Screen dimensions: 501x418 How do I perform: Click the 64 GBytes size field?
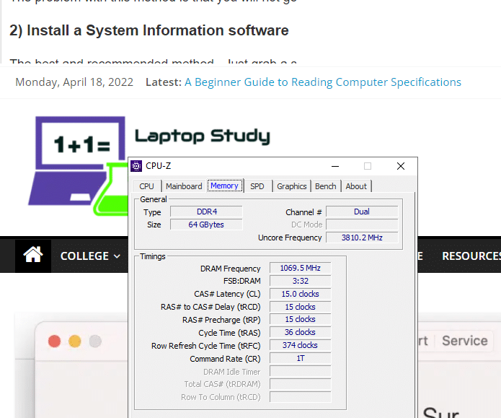pyautogui.click(x=206, y=225)
